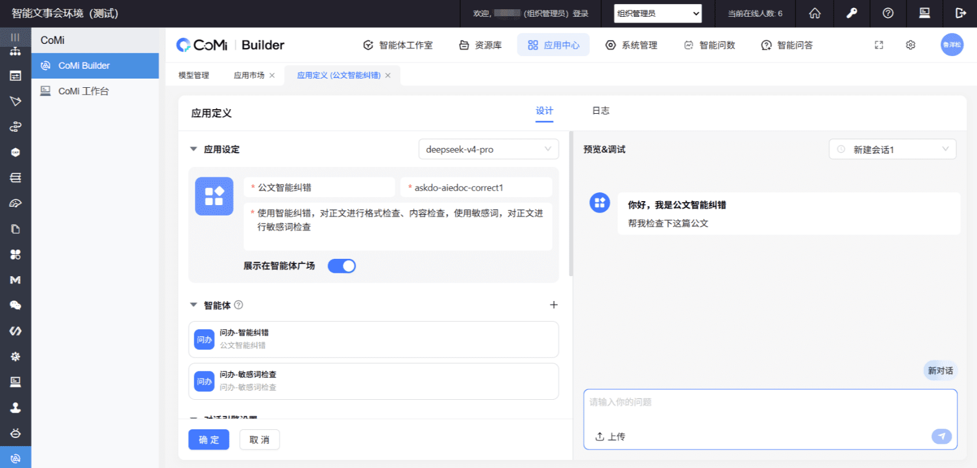Open the documents sidebar icon
The image size is (977, 468).
pos(15,229)
